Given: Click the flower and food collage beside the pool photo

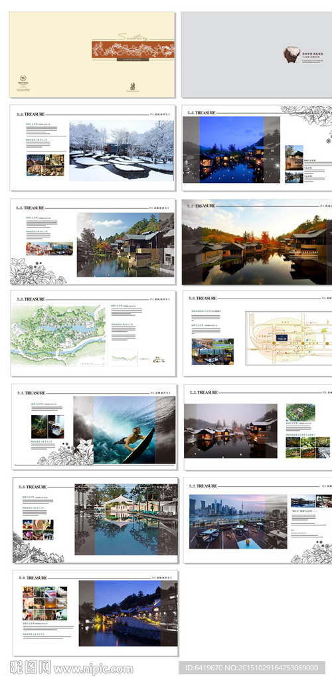Looking at the screenshot, I should pos(38,530).
